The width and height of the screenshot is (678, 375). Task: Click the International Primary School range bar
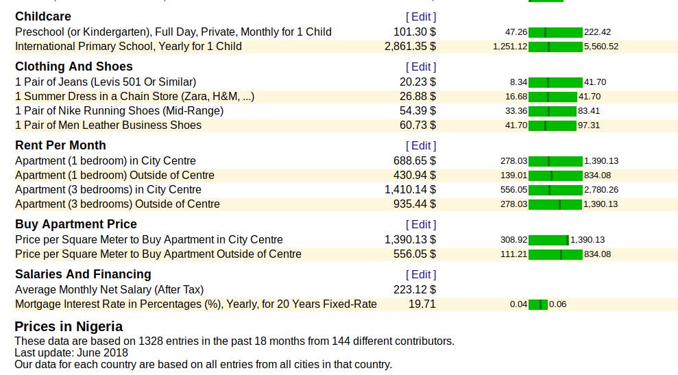[x=555, y=47]
